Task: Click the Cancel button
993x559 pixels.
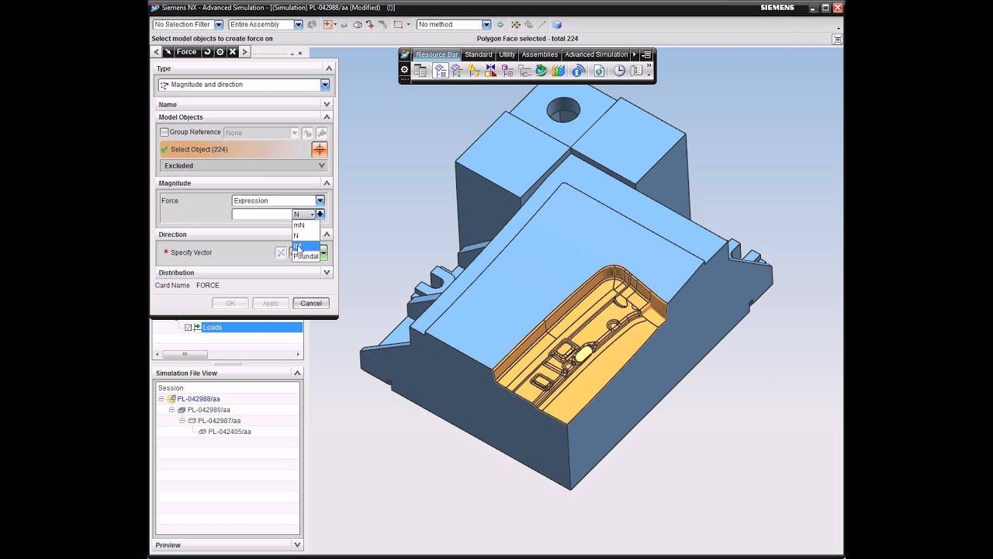Action: coord(311,304)
